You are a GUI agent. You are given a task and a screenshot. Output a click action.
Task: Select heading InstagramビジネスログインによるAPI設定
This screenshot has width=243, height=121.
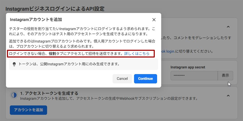point(55,9)
